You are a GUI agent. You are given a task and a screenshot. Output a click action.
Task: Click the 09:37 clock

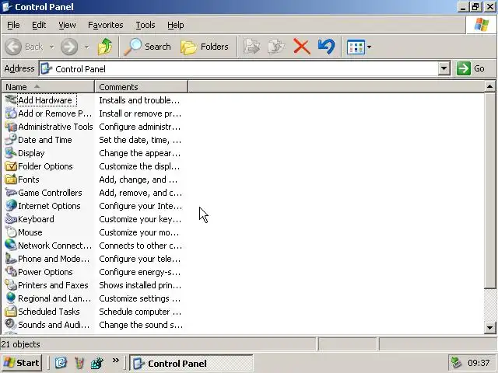479,363
